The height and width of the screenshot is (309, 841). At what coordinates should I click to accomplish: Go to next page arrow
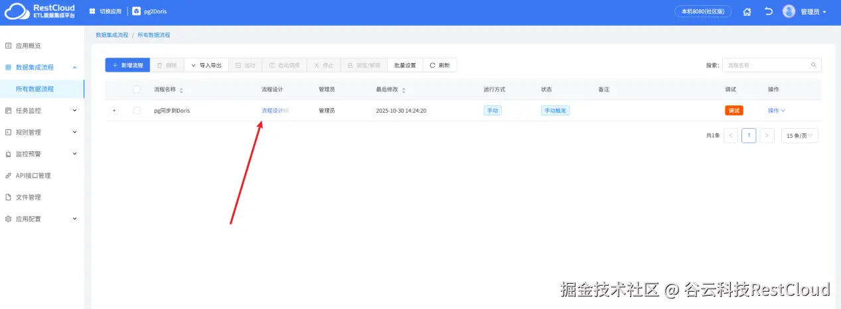pyautogui.click(x=767, y=135)
